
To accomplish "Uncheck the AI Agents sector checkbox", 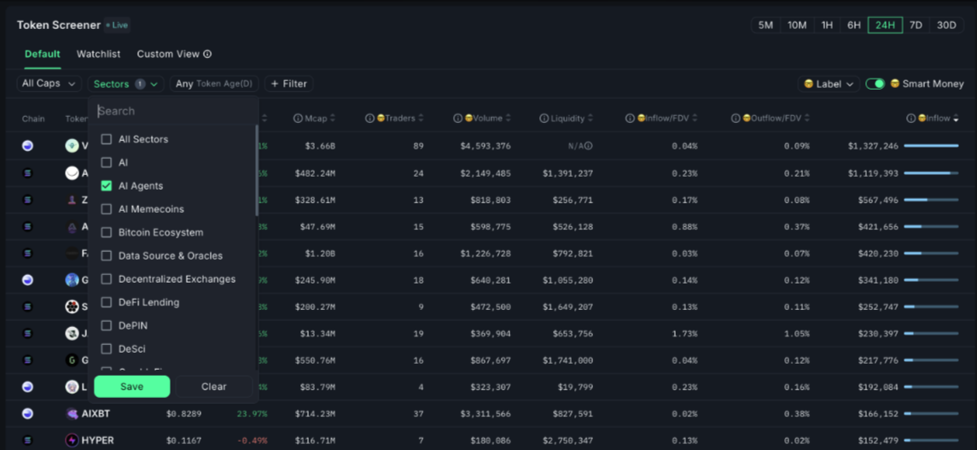I will click(x=107, y=185).
